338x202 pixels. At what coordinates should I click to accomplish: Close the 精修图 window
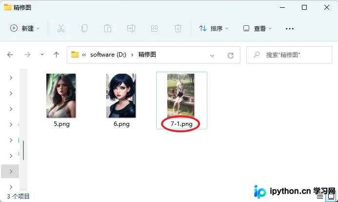(327, 7)
